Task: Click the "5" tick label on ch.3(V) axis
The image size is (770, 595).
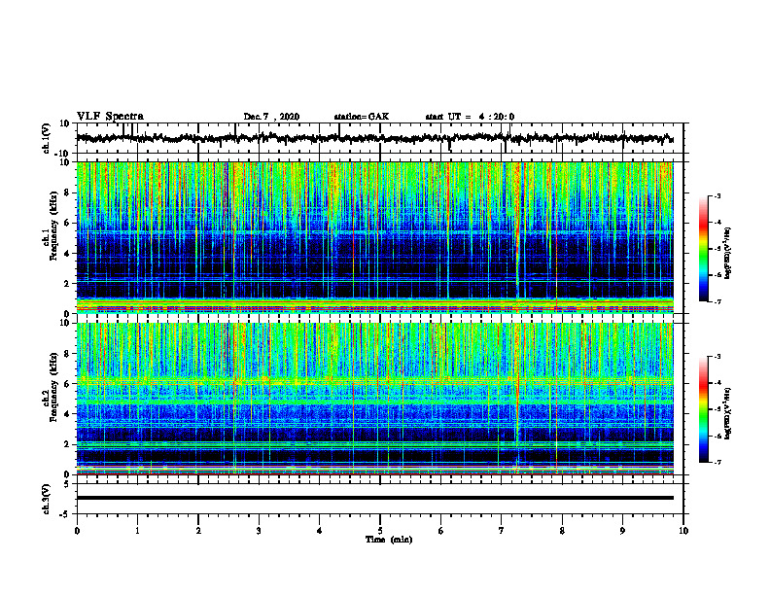Action: click(x=67, y=484)
